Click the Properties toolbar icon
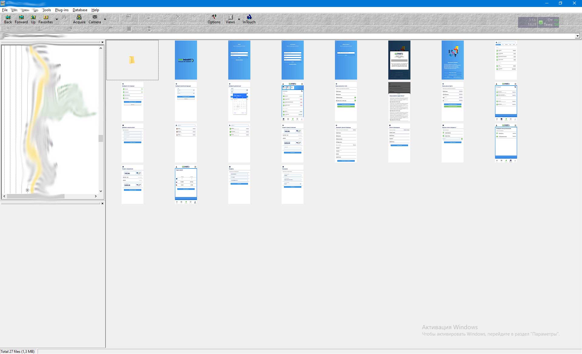Viewport: 582px width, 354px height. coord(194,19)
